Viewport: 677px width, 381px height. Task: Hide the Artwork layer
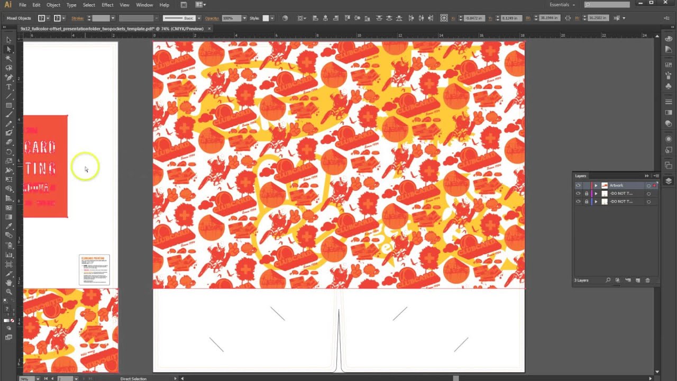pos(578,186)
